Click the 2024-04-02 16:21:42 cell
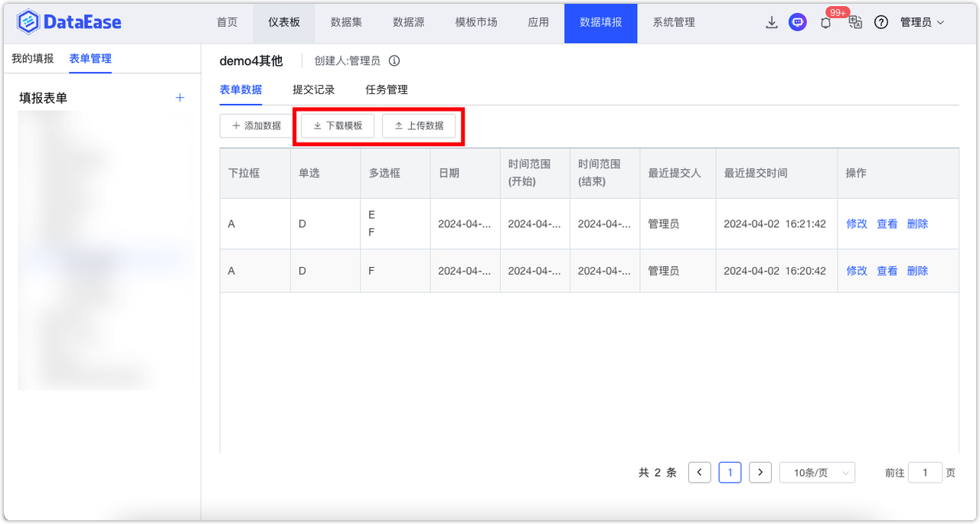980x524 pixels. pyautogui.click(x=775, y=224)
